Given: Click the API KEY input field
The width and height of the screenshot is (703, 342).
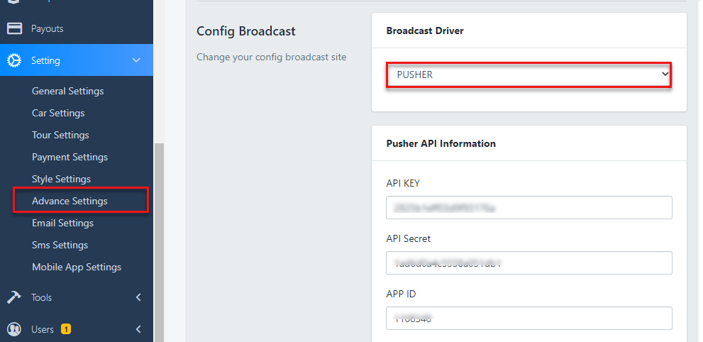Looking at the screenshot, I should click(528, 208).
